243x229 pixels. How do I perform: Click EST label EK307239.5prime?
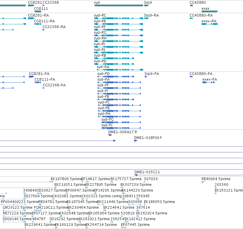136,185
